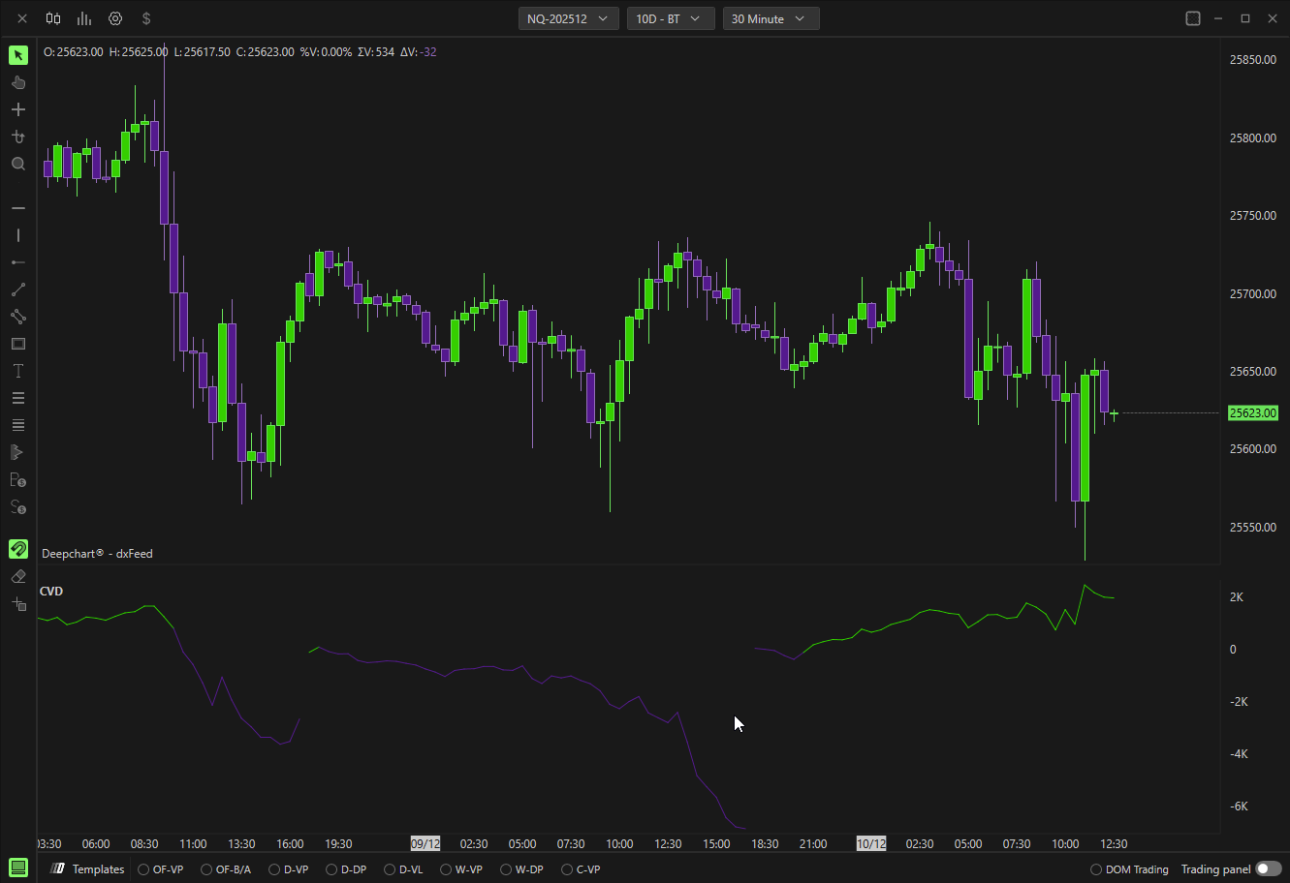
Task: Select the trend line drawing tool
Action: (17, 289)
